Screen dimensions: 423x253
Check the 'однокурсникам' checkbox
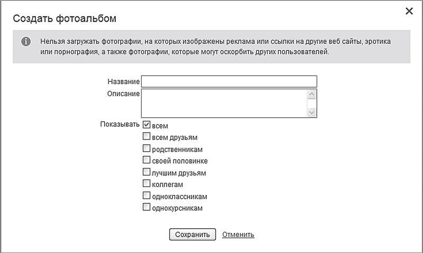tap(146, 208)
